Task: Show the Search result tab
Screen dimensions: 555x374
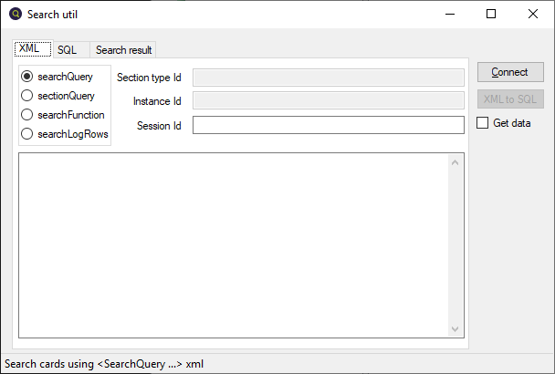Action: click(x=124, y=50)
